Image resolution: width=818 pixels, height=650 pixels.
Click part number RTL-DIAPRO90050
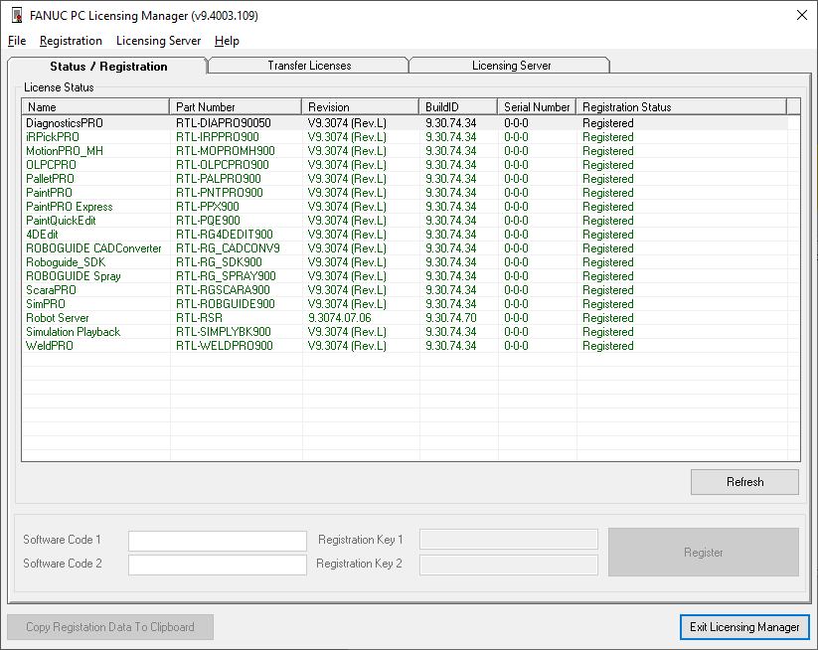coord(224,123)
